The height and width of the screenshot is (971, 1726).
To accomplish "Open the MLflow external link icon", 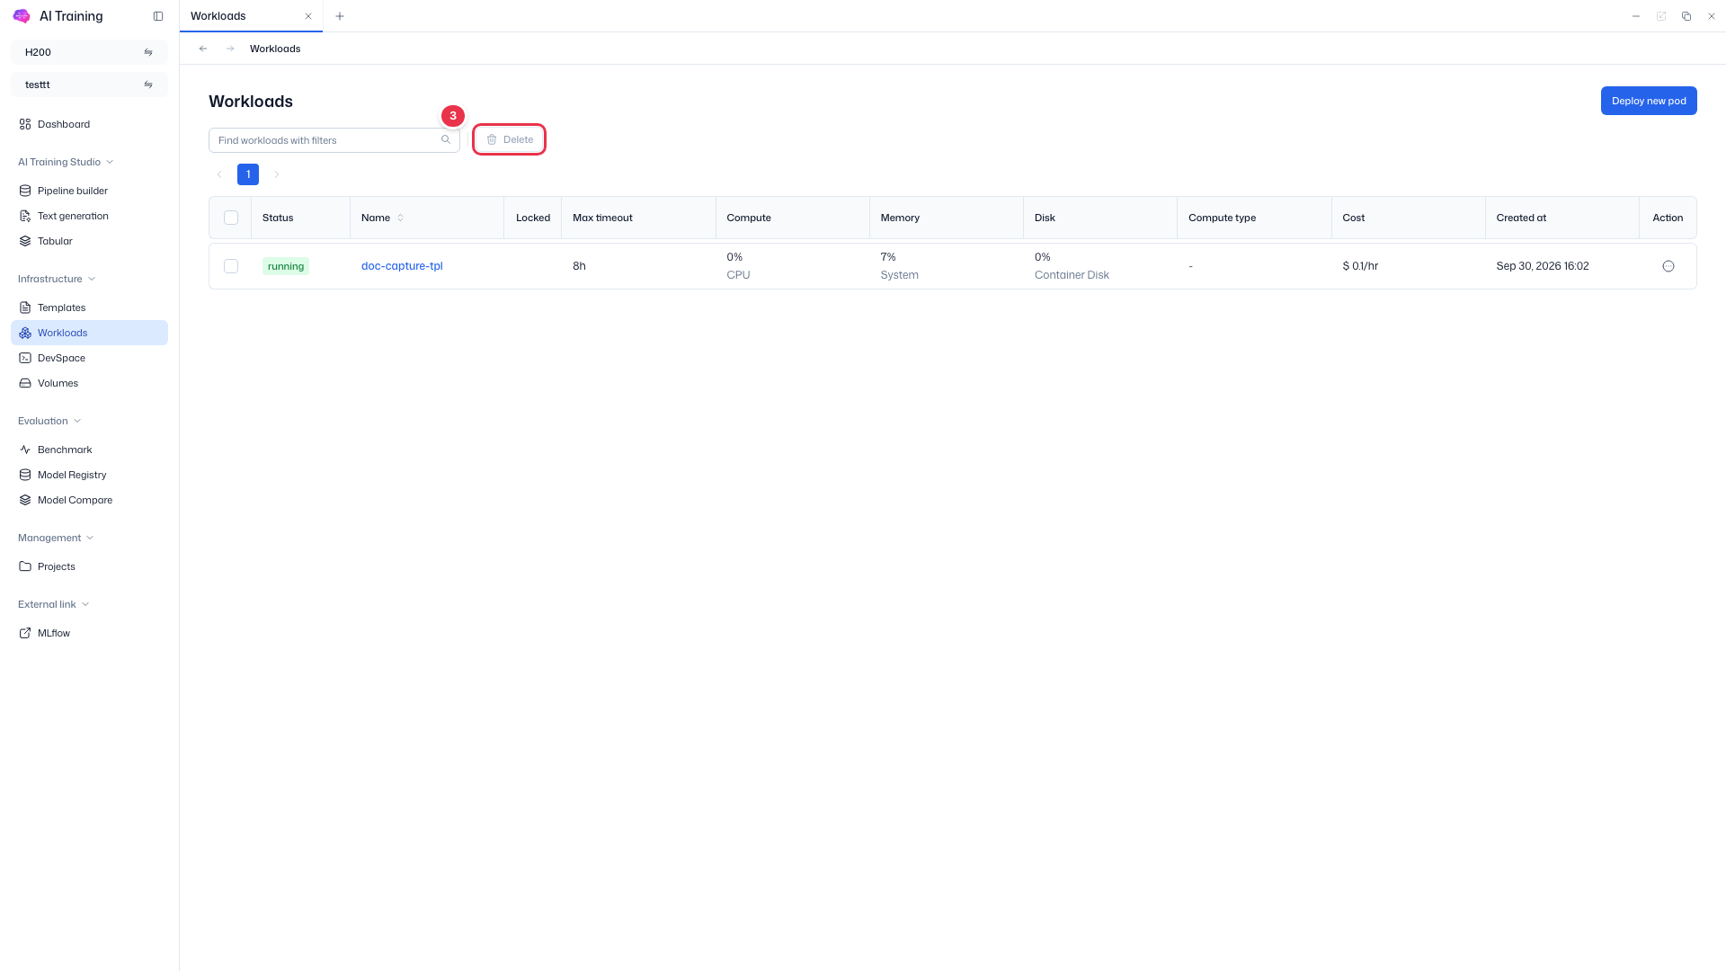I will [25, 633].
